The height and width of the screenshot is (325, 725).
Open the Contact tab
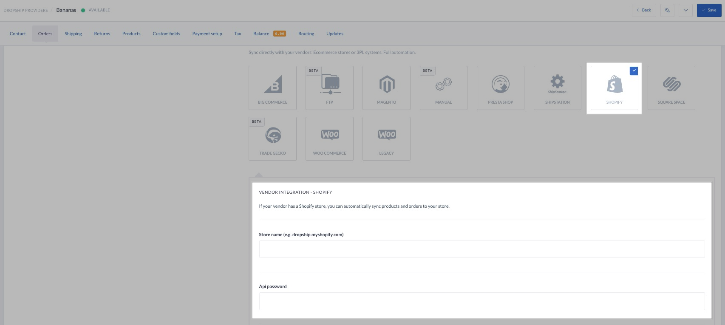[18, 34]
